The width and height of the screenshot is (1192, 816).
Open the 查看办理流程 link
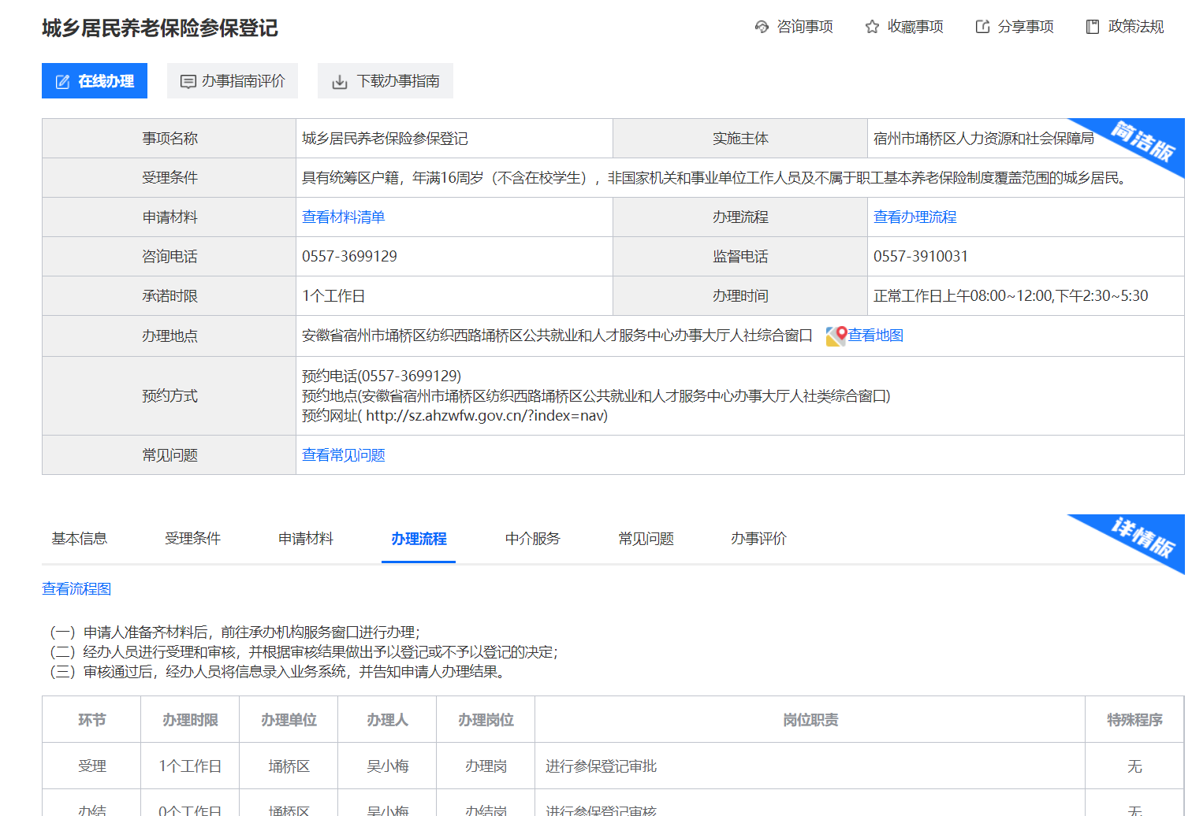coord(914,217)
